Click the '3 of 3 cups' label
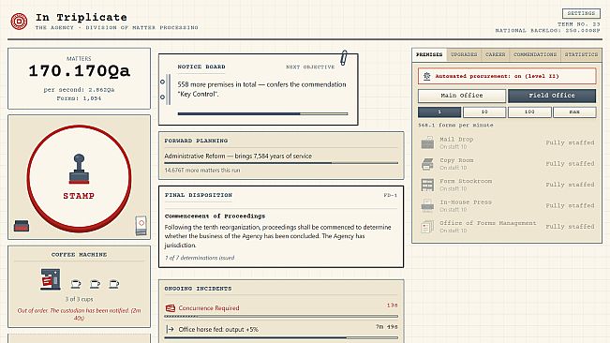The width and height of the screenshot is (610, 343). click(79, 299)
